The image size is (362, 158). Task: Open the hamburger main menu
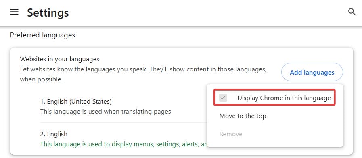coord(14,12)
